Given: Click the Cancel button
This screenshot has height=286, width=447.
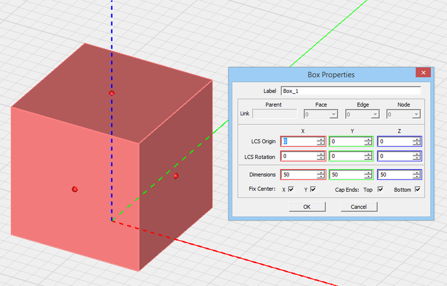Looking at the screenshot, I should (359, 207).
